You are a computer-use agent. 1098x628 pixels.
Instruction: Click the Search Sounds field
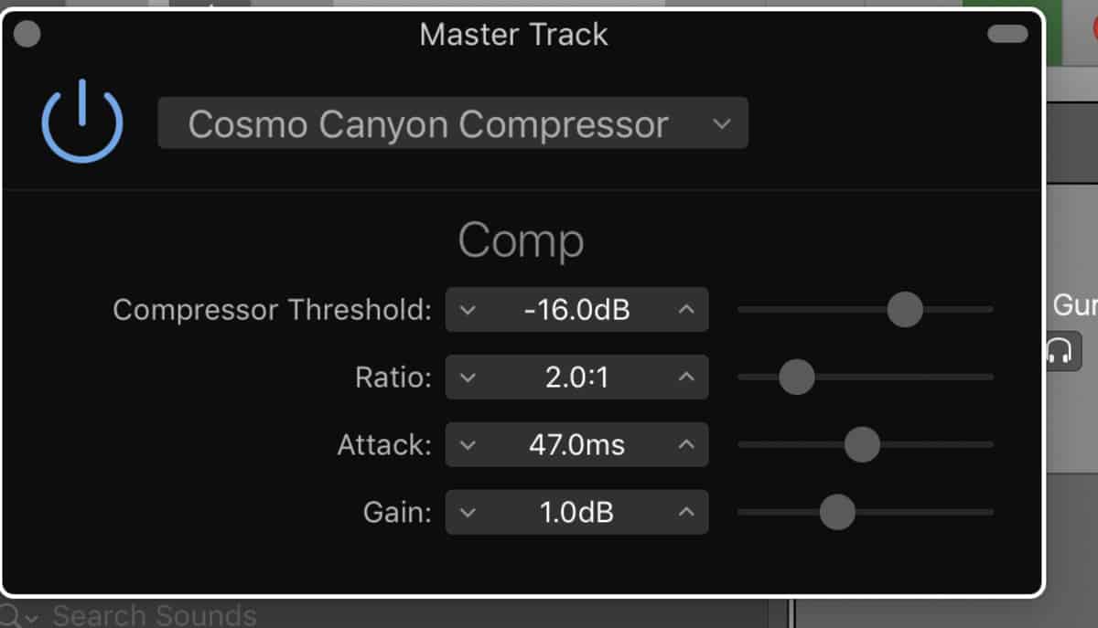point(154,614)
